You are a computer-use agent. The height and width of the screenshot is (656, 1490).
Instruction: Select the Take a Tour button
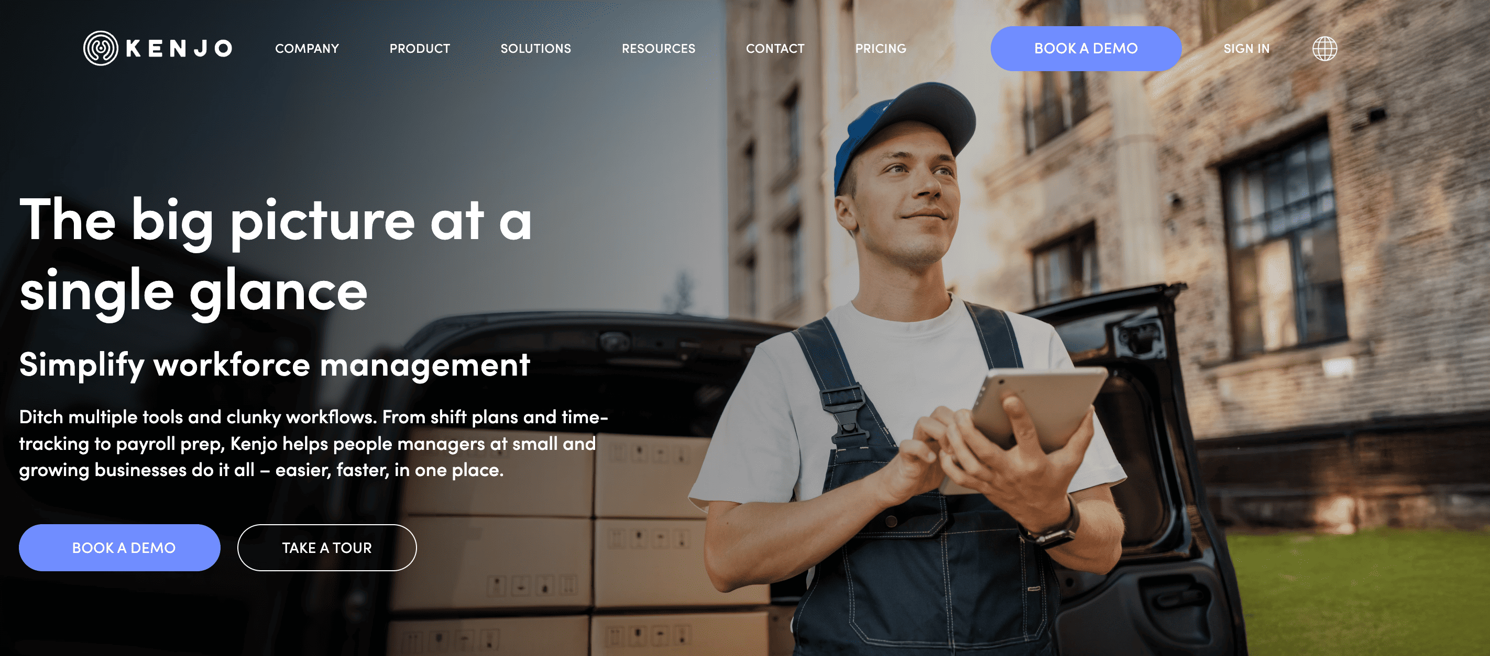pyautogui.click(x=327, y=547)
